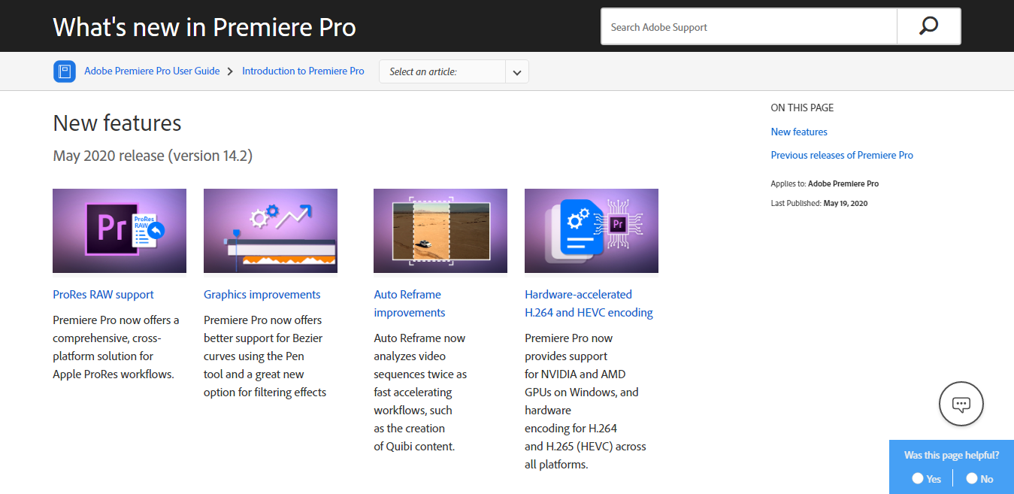Click the Search Adobe Support field

pos(749,27)
